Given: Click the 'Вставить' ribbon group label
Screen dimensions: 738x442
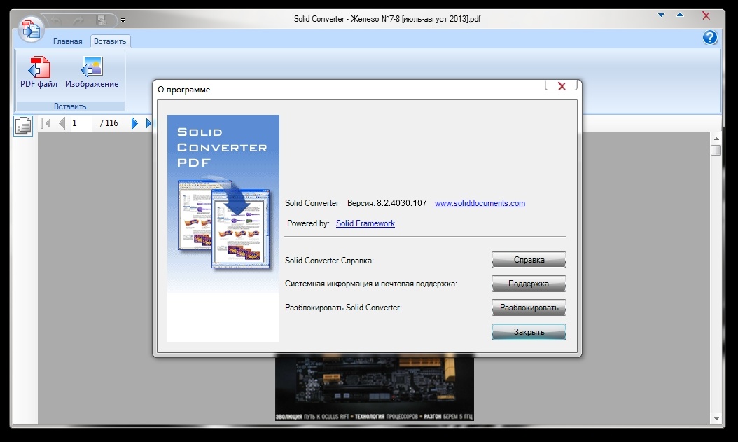Looking at the screenshot, I should click(x=70, y=106).
